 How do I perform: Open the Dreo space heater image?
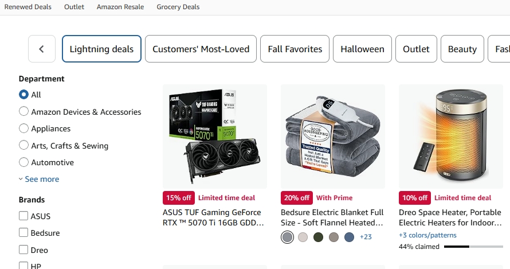450,137
